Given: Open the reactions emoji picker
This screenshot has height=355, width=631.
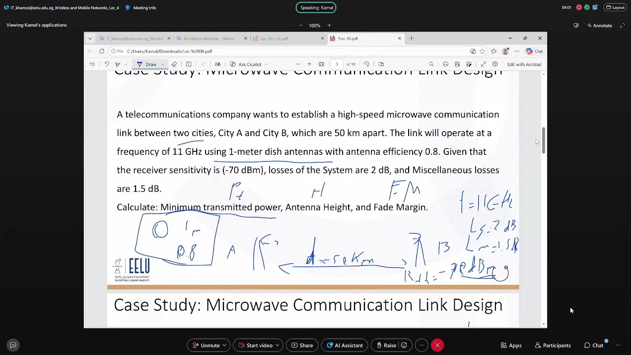Looking at the screenshot, I should click(404, 345).
